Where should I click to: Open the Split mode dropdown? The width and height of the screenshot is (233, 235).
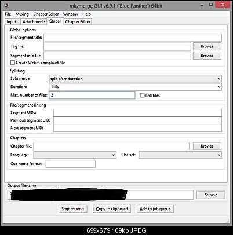tap(135, 79)
